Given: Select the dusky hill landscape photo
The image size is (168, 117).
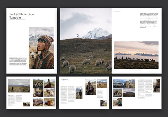Looking at the screenshot, I should point(129,93).
